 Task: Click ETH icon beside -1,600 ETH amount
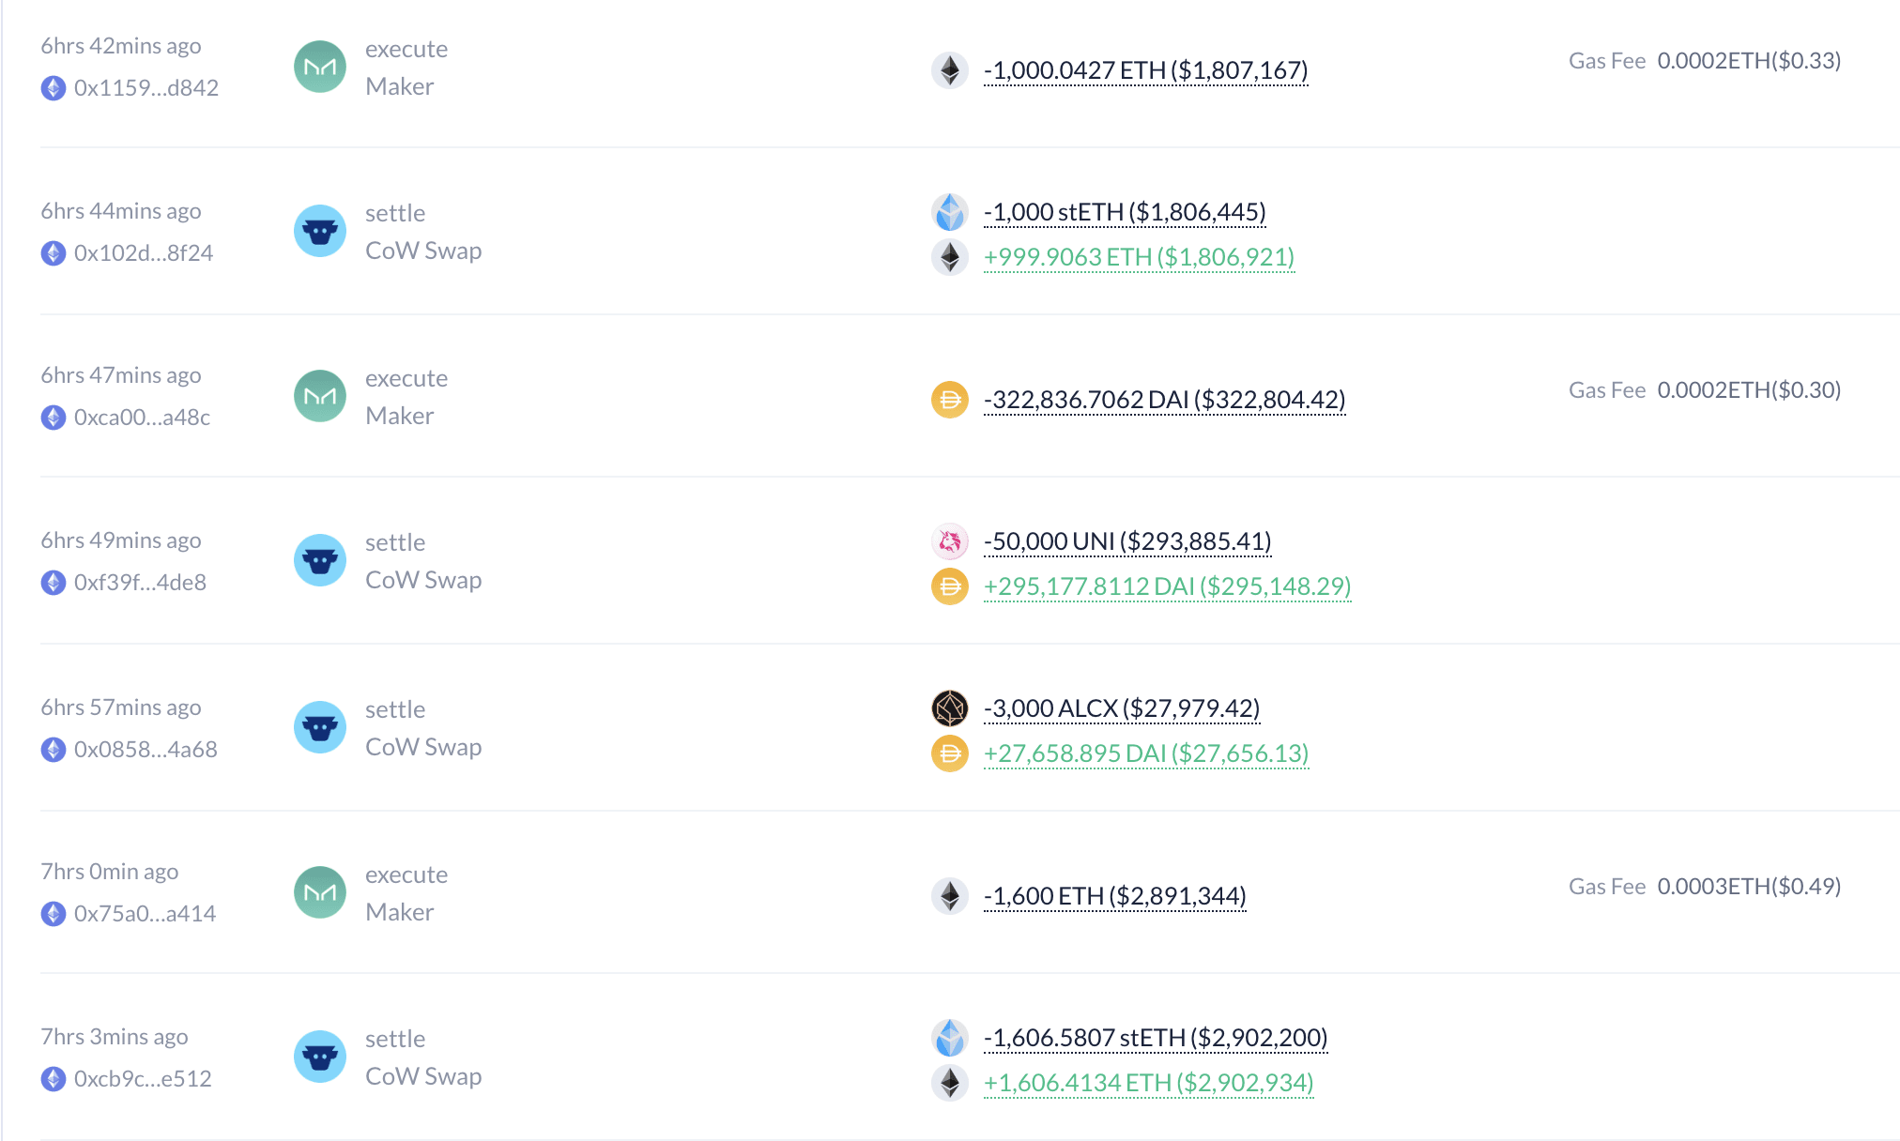coord(950,896)
